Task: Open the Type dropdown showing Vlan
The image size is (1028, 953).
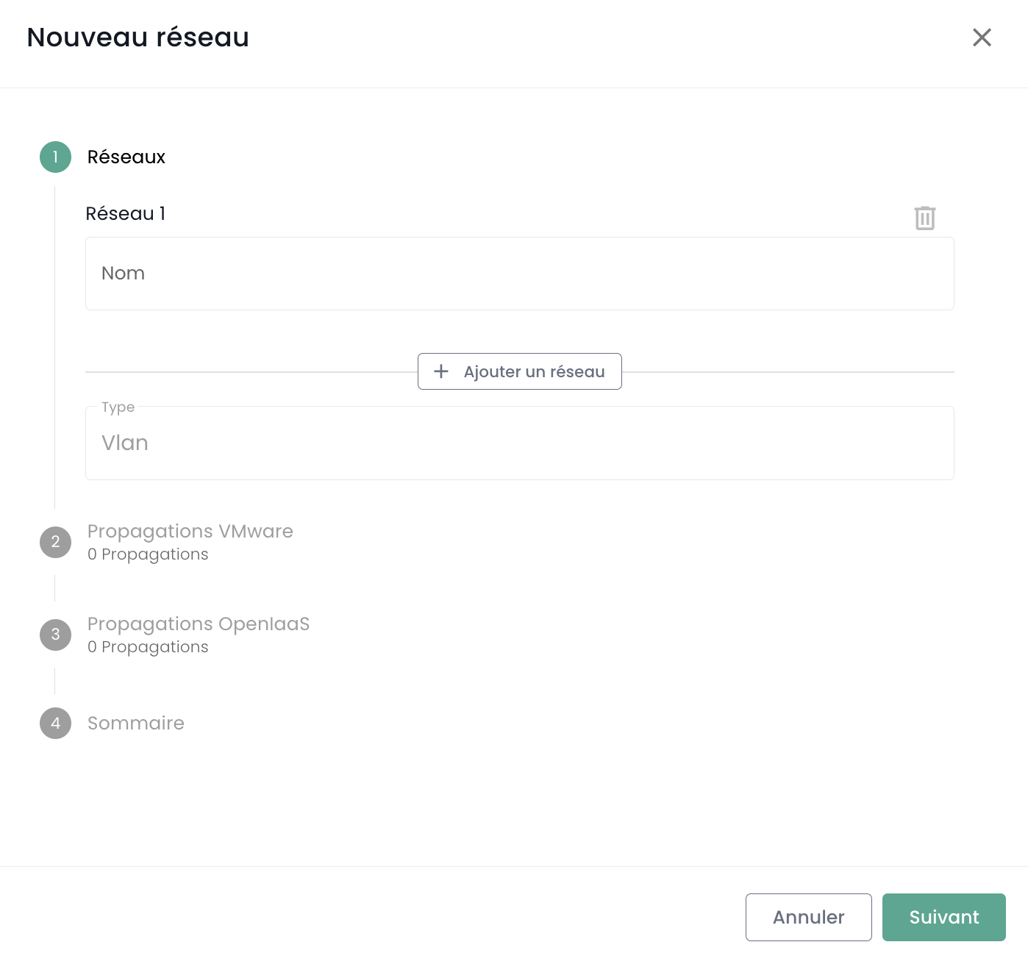Action: [x=519, y=443]
